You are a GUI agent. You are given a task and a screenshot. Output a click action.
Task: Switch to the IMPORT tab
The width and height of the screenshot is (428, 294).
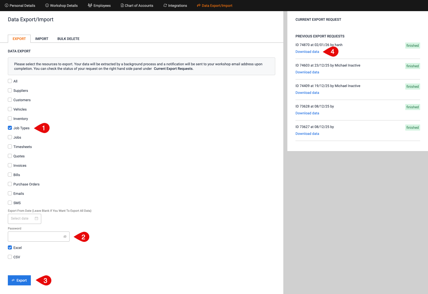[42, 39]
